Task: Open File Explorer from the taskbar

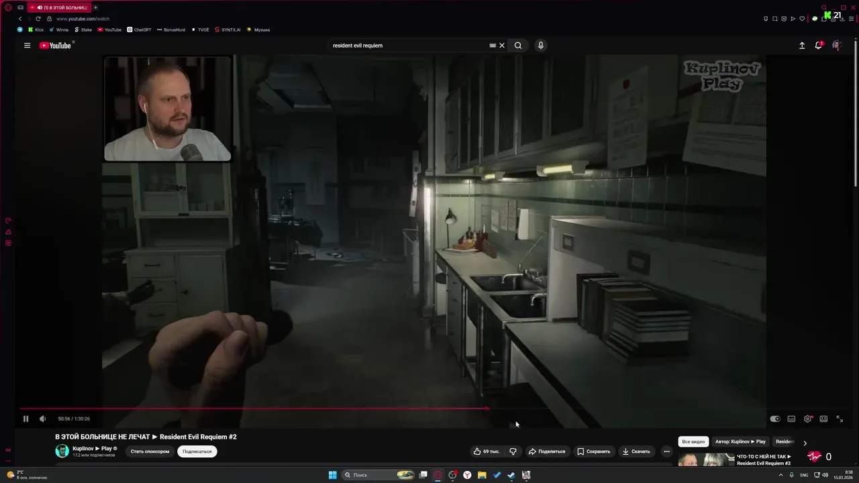Action: (482, 475)
